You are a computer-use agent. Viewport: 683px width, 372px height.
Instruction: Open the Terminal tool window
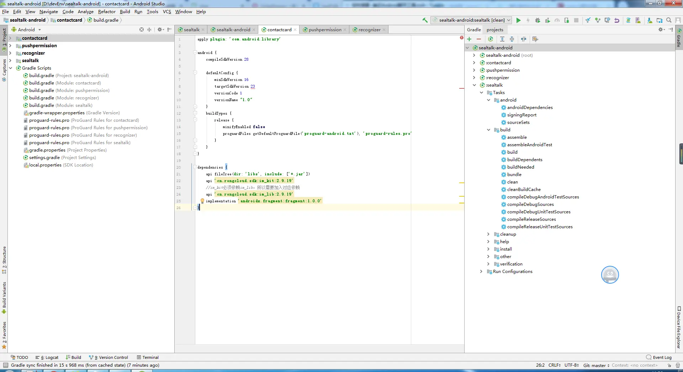(148, 357)
